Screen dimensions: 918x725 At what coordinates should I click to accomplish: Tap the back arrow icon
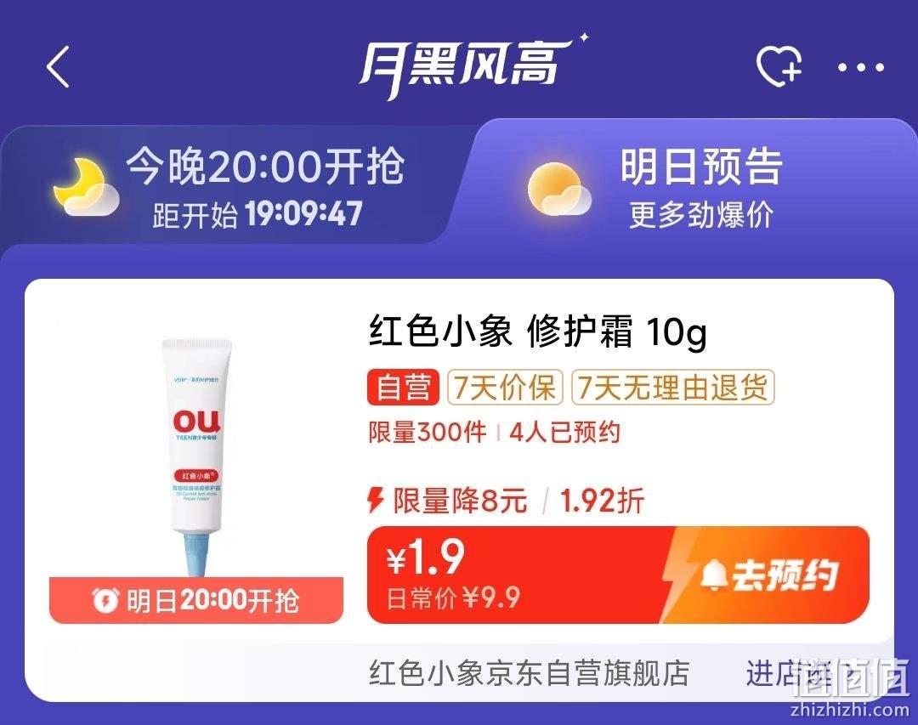coord(58,67)
